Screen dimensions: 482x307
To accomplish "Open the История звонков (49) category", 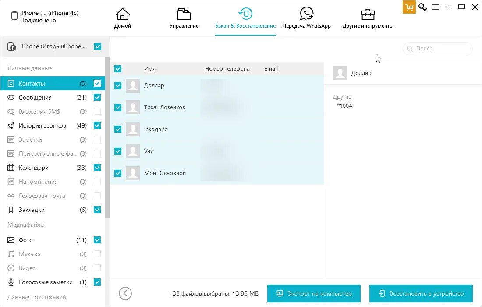I will (x=53, y=125).
